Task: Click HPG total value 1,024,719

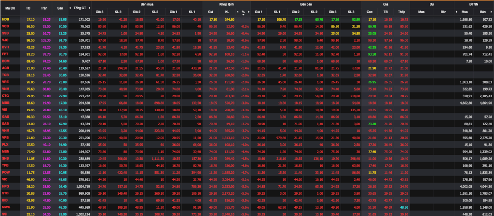Action: (83, 186)
